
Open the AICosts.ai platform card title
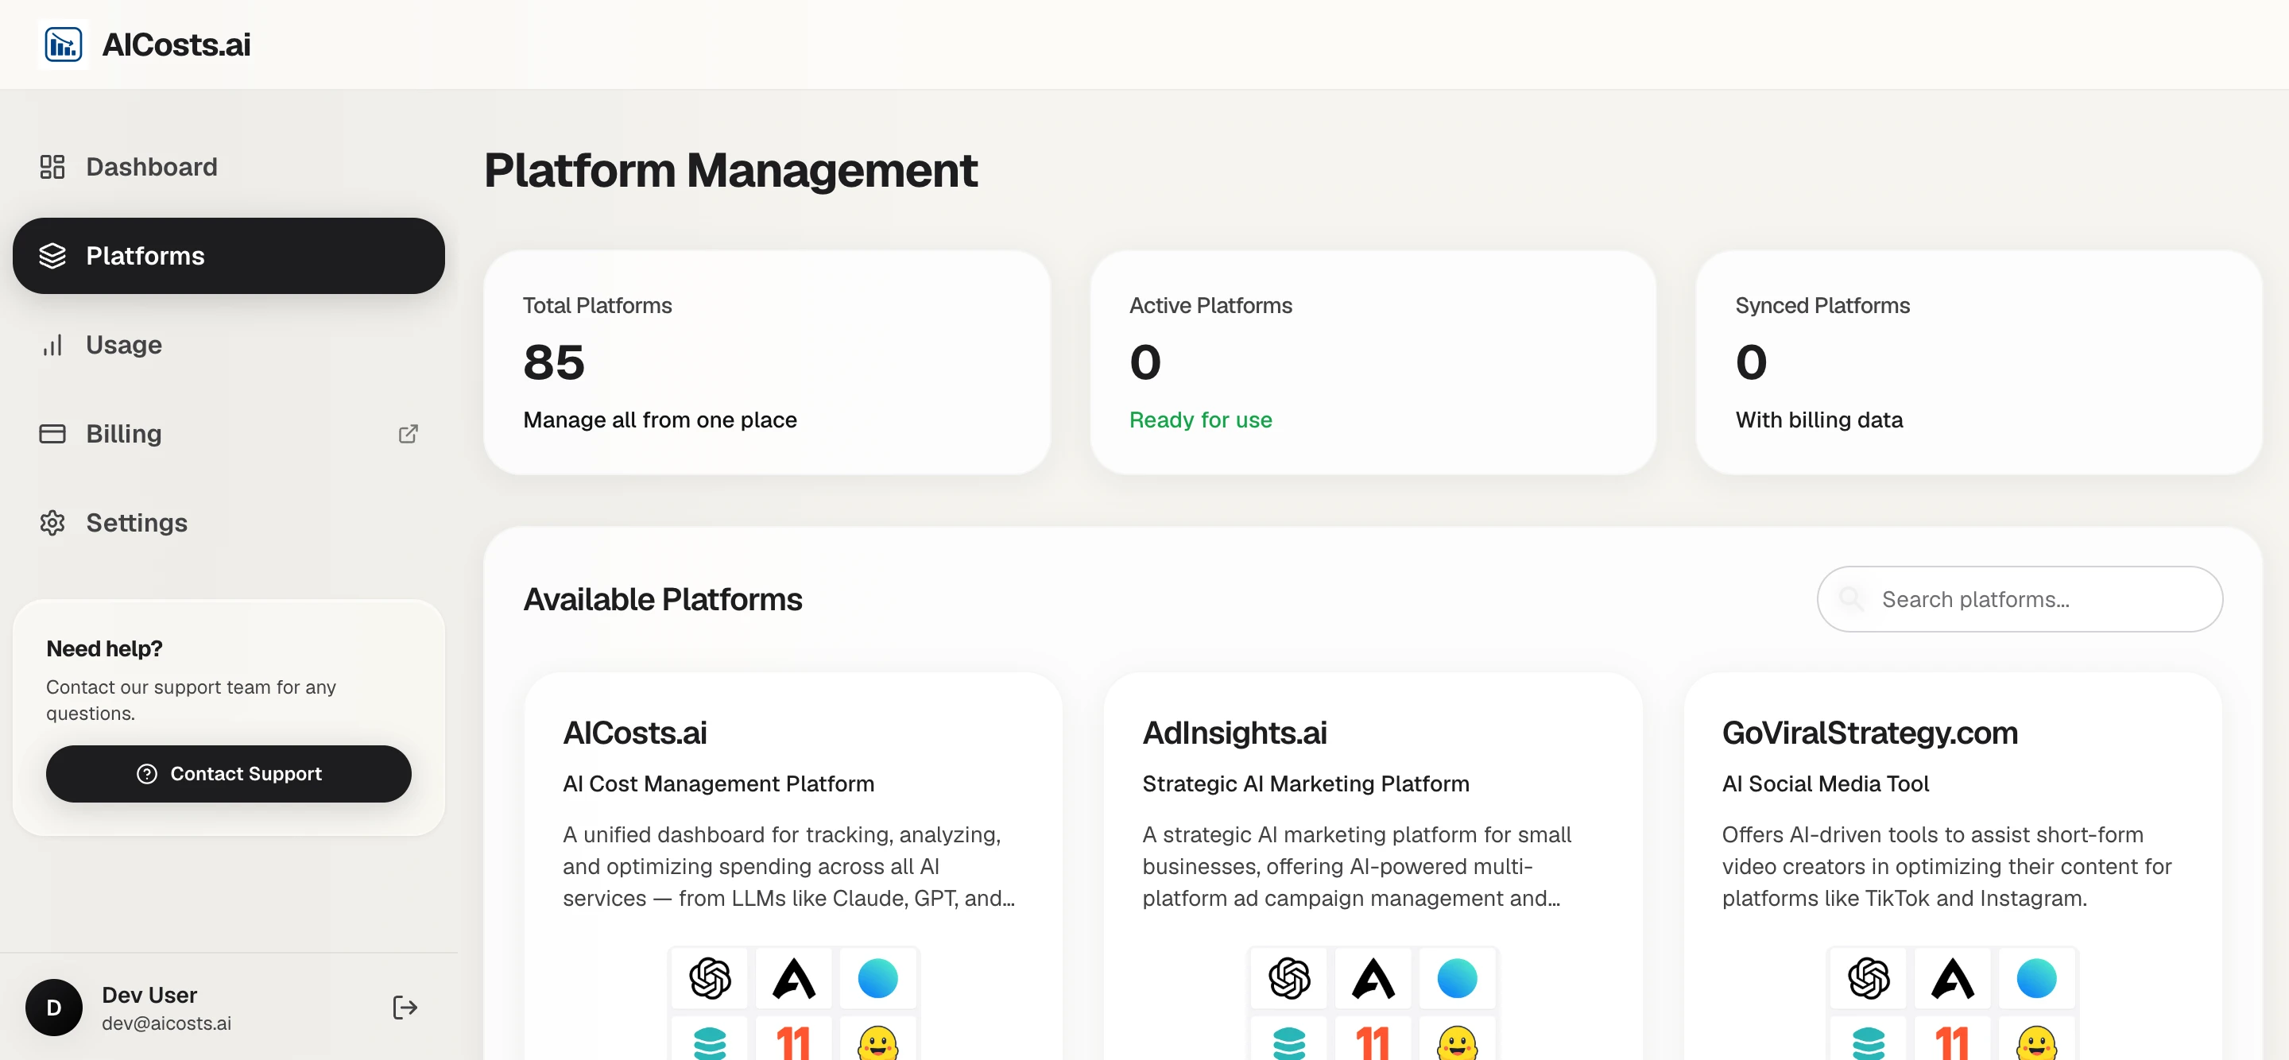(634, 733)
